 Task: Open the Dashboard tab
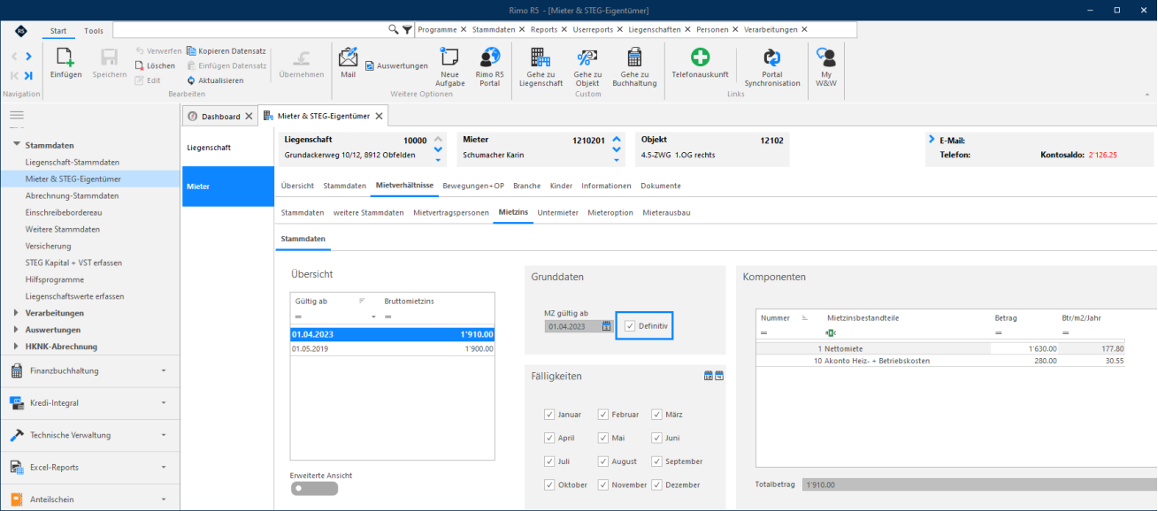click(x=220, y=117)
